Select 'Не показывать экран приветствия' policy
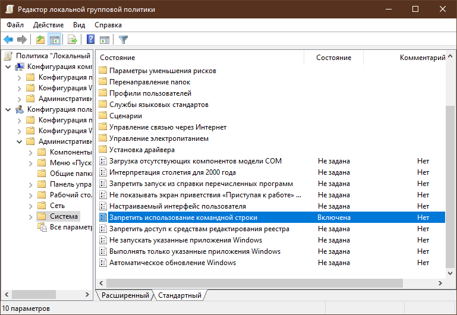Viewport: 457px width, 315px height. [x=205, y=195]
